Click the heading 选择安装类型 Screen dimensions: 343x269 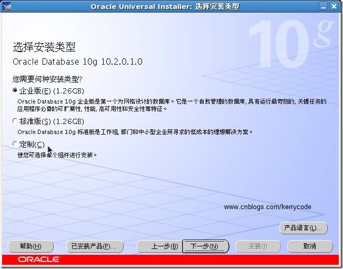[x=44, y=47]
